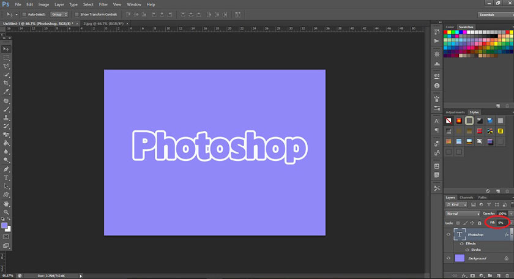Toggle visibility of layer Effects
This screenshot has width=514, height=279.
click(x=462, y=244)
